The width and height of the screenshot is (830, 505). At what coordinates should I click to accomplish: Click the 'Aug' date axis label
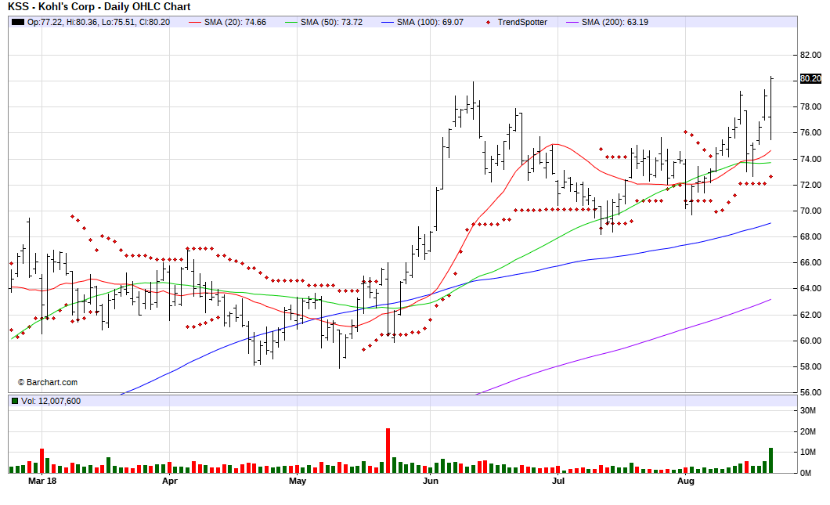(x=685, y=481)
